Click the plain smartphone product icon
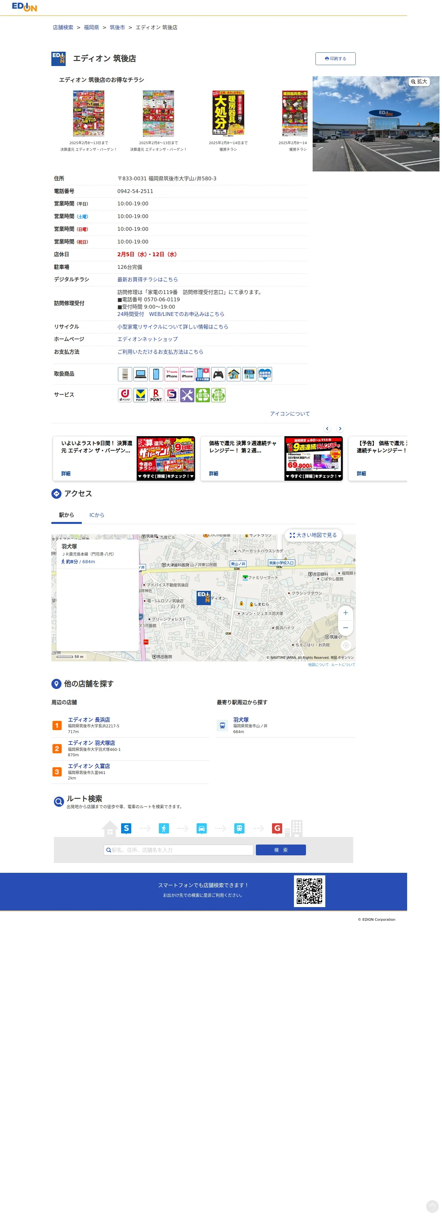 [156, 374]
